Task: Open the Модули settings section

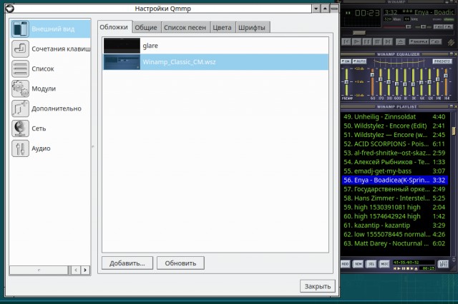Action: pos(50,88)
